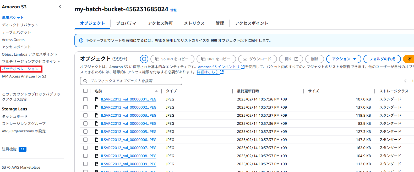The width and height of the screenshot is (414, 172).
Task: Open テーブルバケット in the sidebar
Action: point(16,32)
